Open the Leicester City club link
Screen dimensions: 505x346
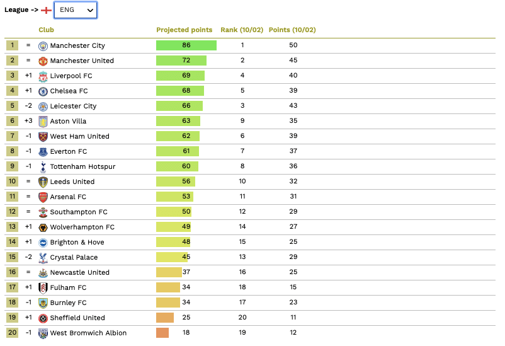[x=73, y=107]
